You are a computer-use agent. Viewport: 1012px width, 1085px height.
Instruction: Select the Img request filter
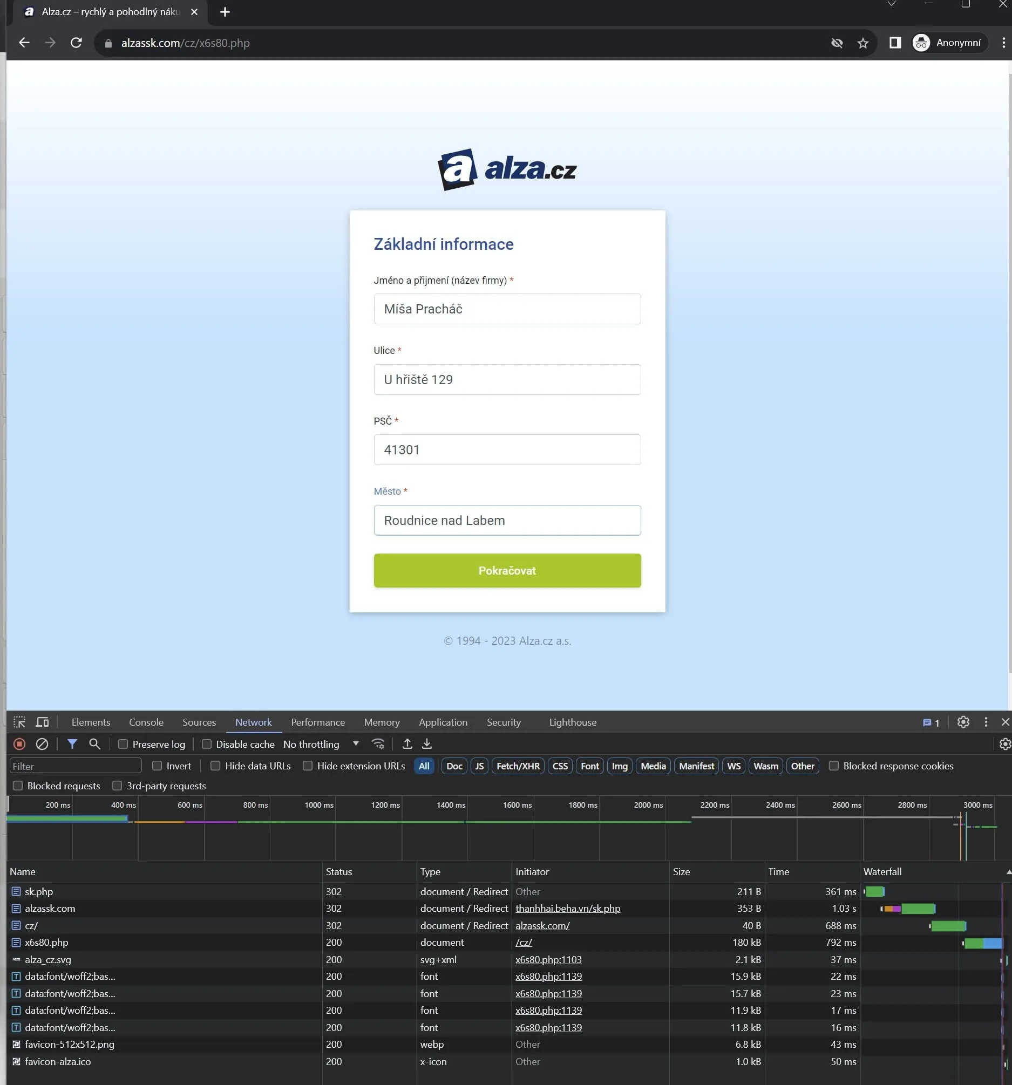[620, 766]
